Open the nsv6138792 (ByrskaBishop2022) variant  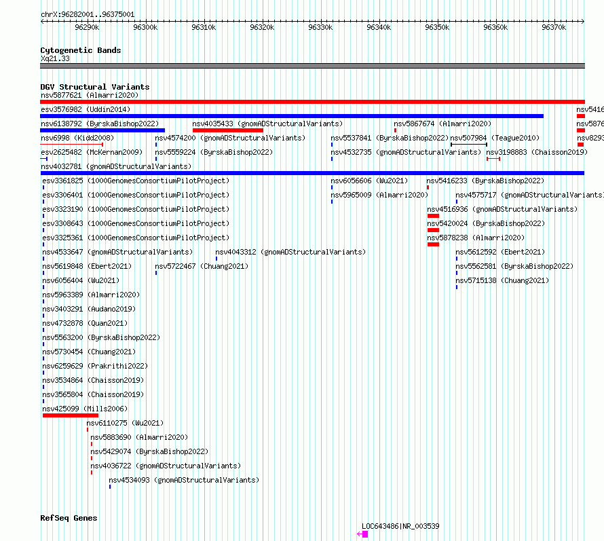100,124
